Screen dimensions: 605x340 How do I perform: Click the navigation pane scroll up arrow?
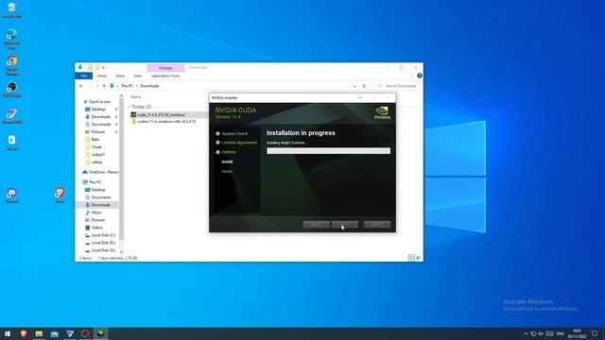[121, 96]
